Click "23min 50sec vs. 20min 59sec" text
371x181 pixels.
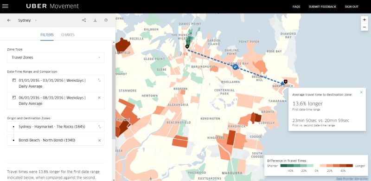320,121
